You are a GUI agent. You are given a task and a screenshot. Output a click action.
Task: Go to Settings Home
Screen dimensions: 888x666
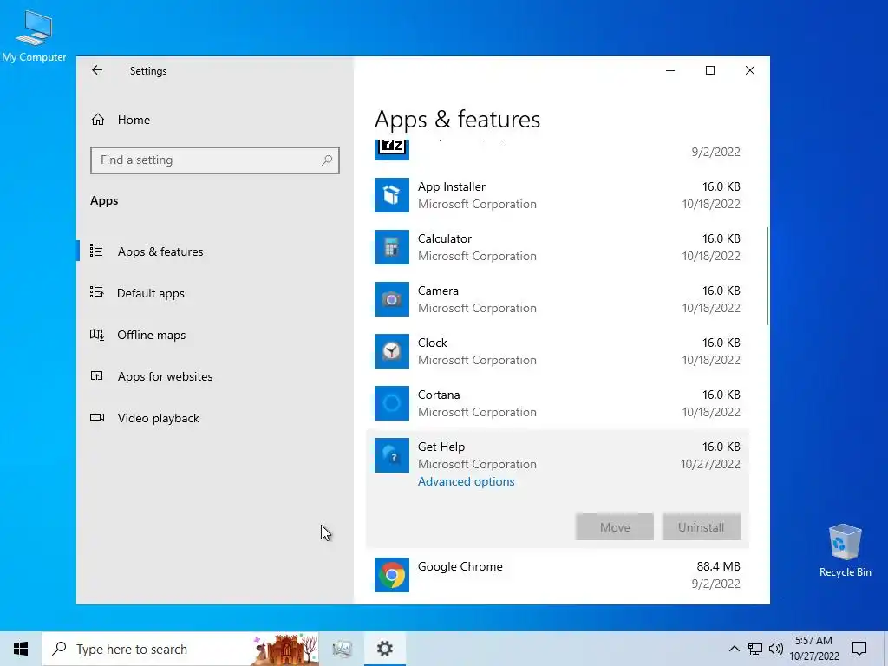click(x=134, y=120)
